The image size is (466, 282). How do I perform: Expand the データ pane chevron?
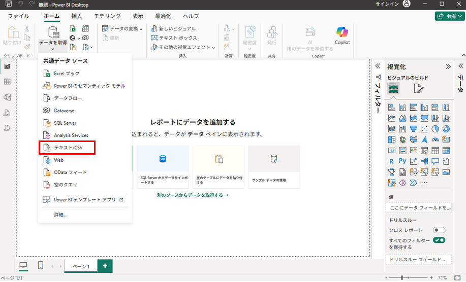460,66
